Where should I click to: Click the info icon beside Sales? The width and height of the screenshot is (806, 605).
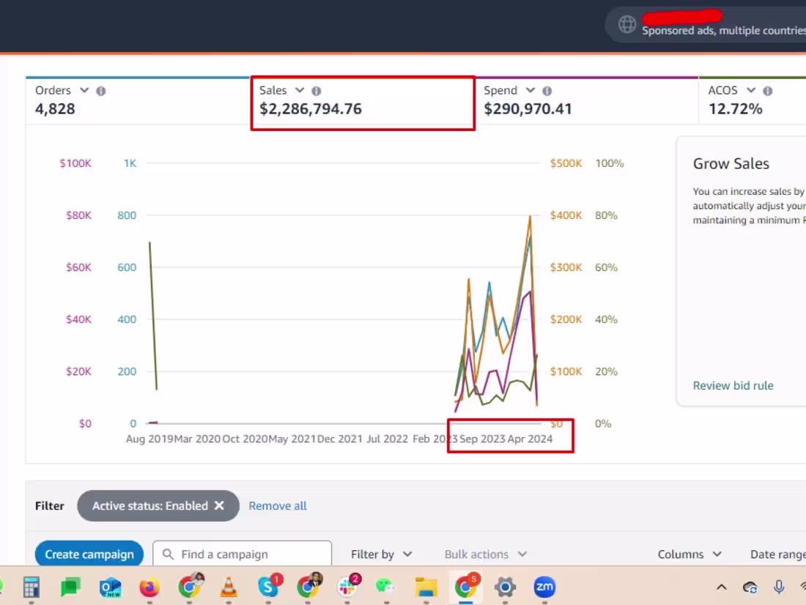[x=316, y=91]
